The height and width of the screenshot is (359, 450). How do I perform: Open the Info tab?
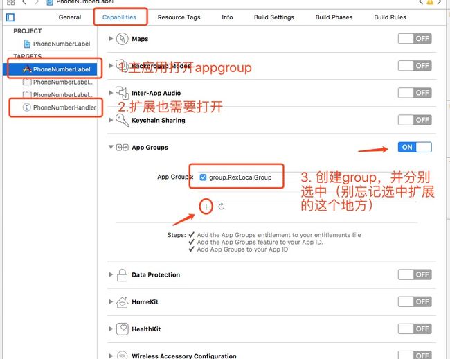coord(227,17)
